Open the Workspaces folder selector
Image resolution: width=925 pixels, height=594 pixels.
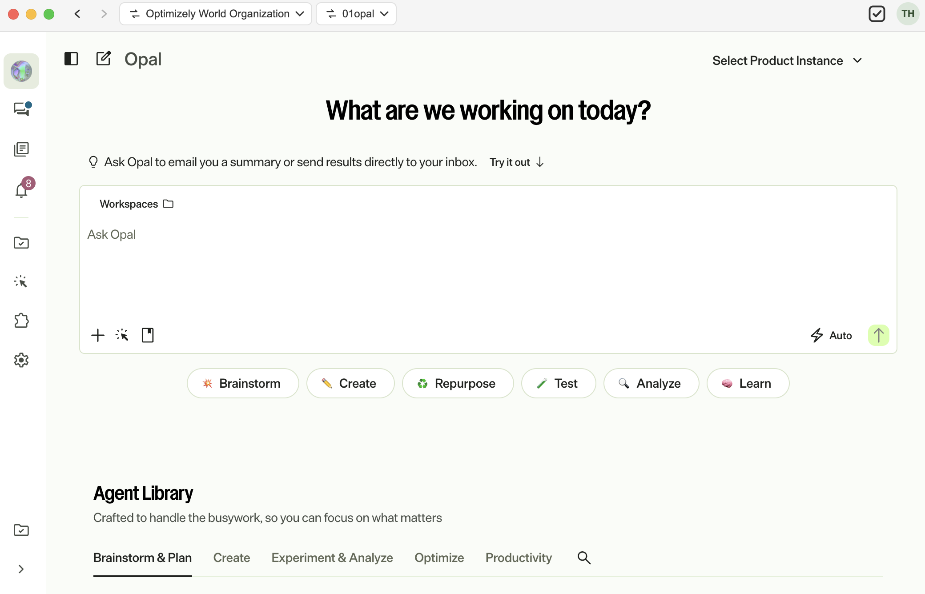[x=137, y=204]
